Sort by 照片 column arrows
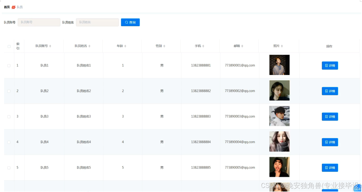The height and width of the screenshot is (192, 362). [x=282, y=46]
